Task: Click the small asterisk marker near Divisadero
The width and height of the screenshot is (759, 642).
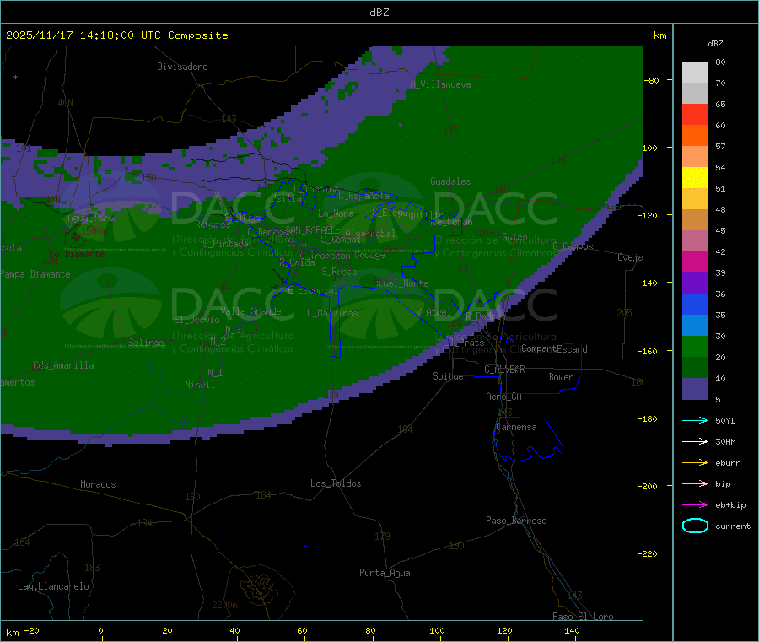Action: pos(16,78)
